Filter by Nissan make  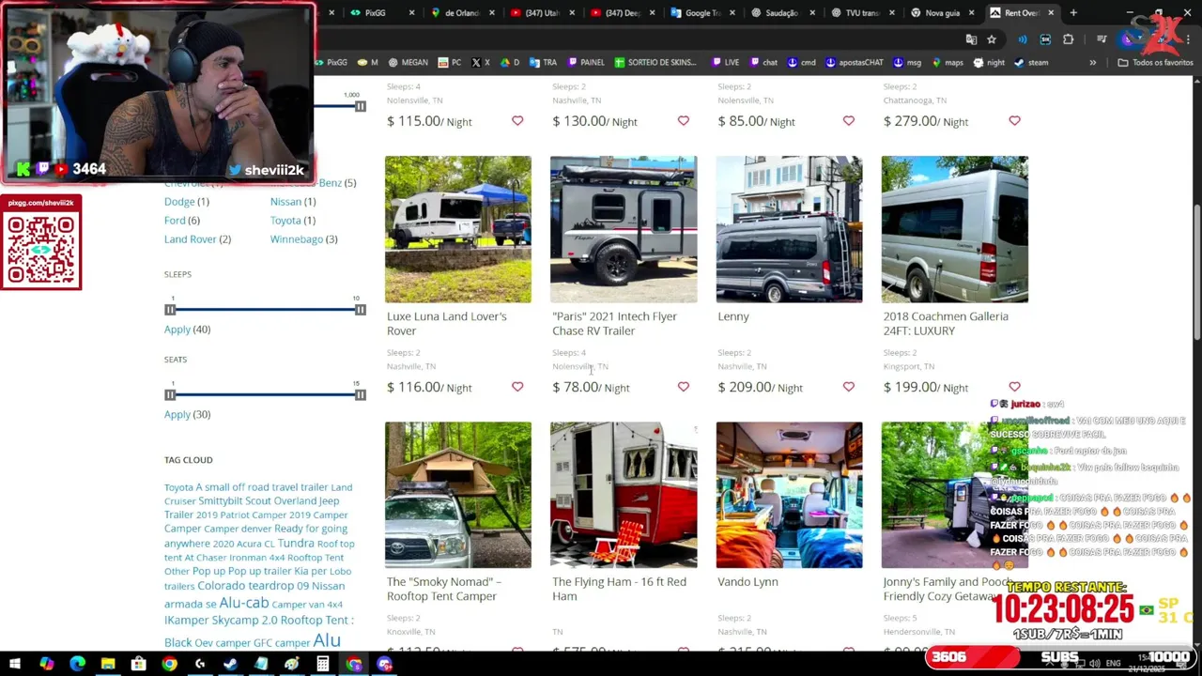285,201
